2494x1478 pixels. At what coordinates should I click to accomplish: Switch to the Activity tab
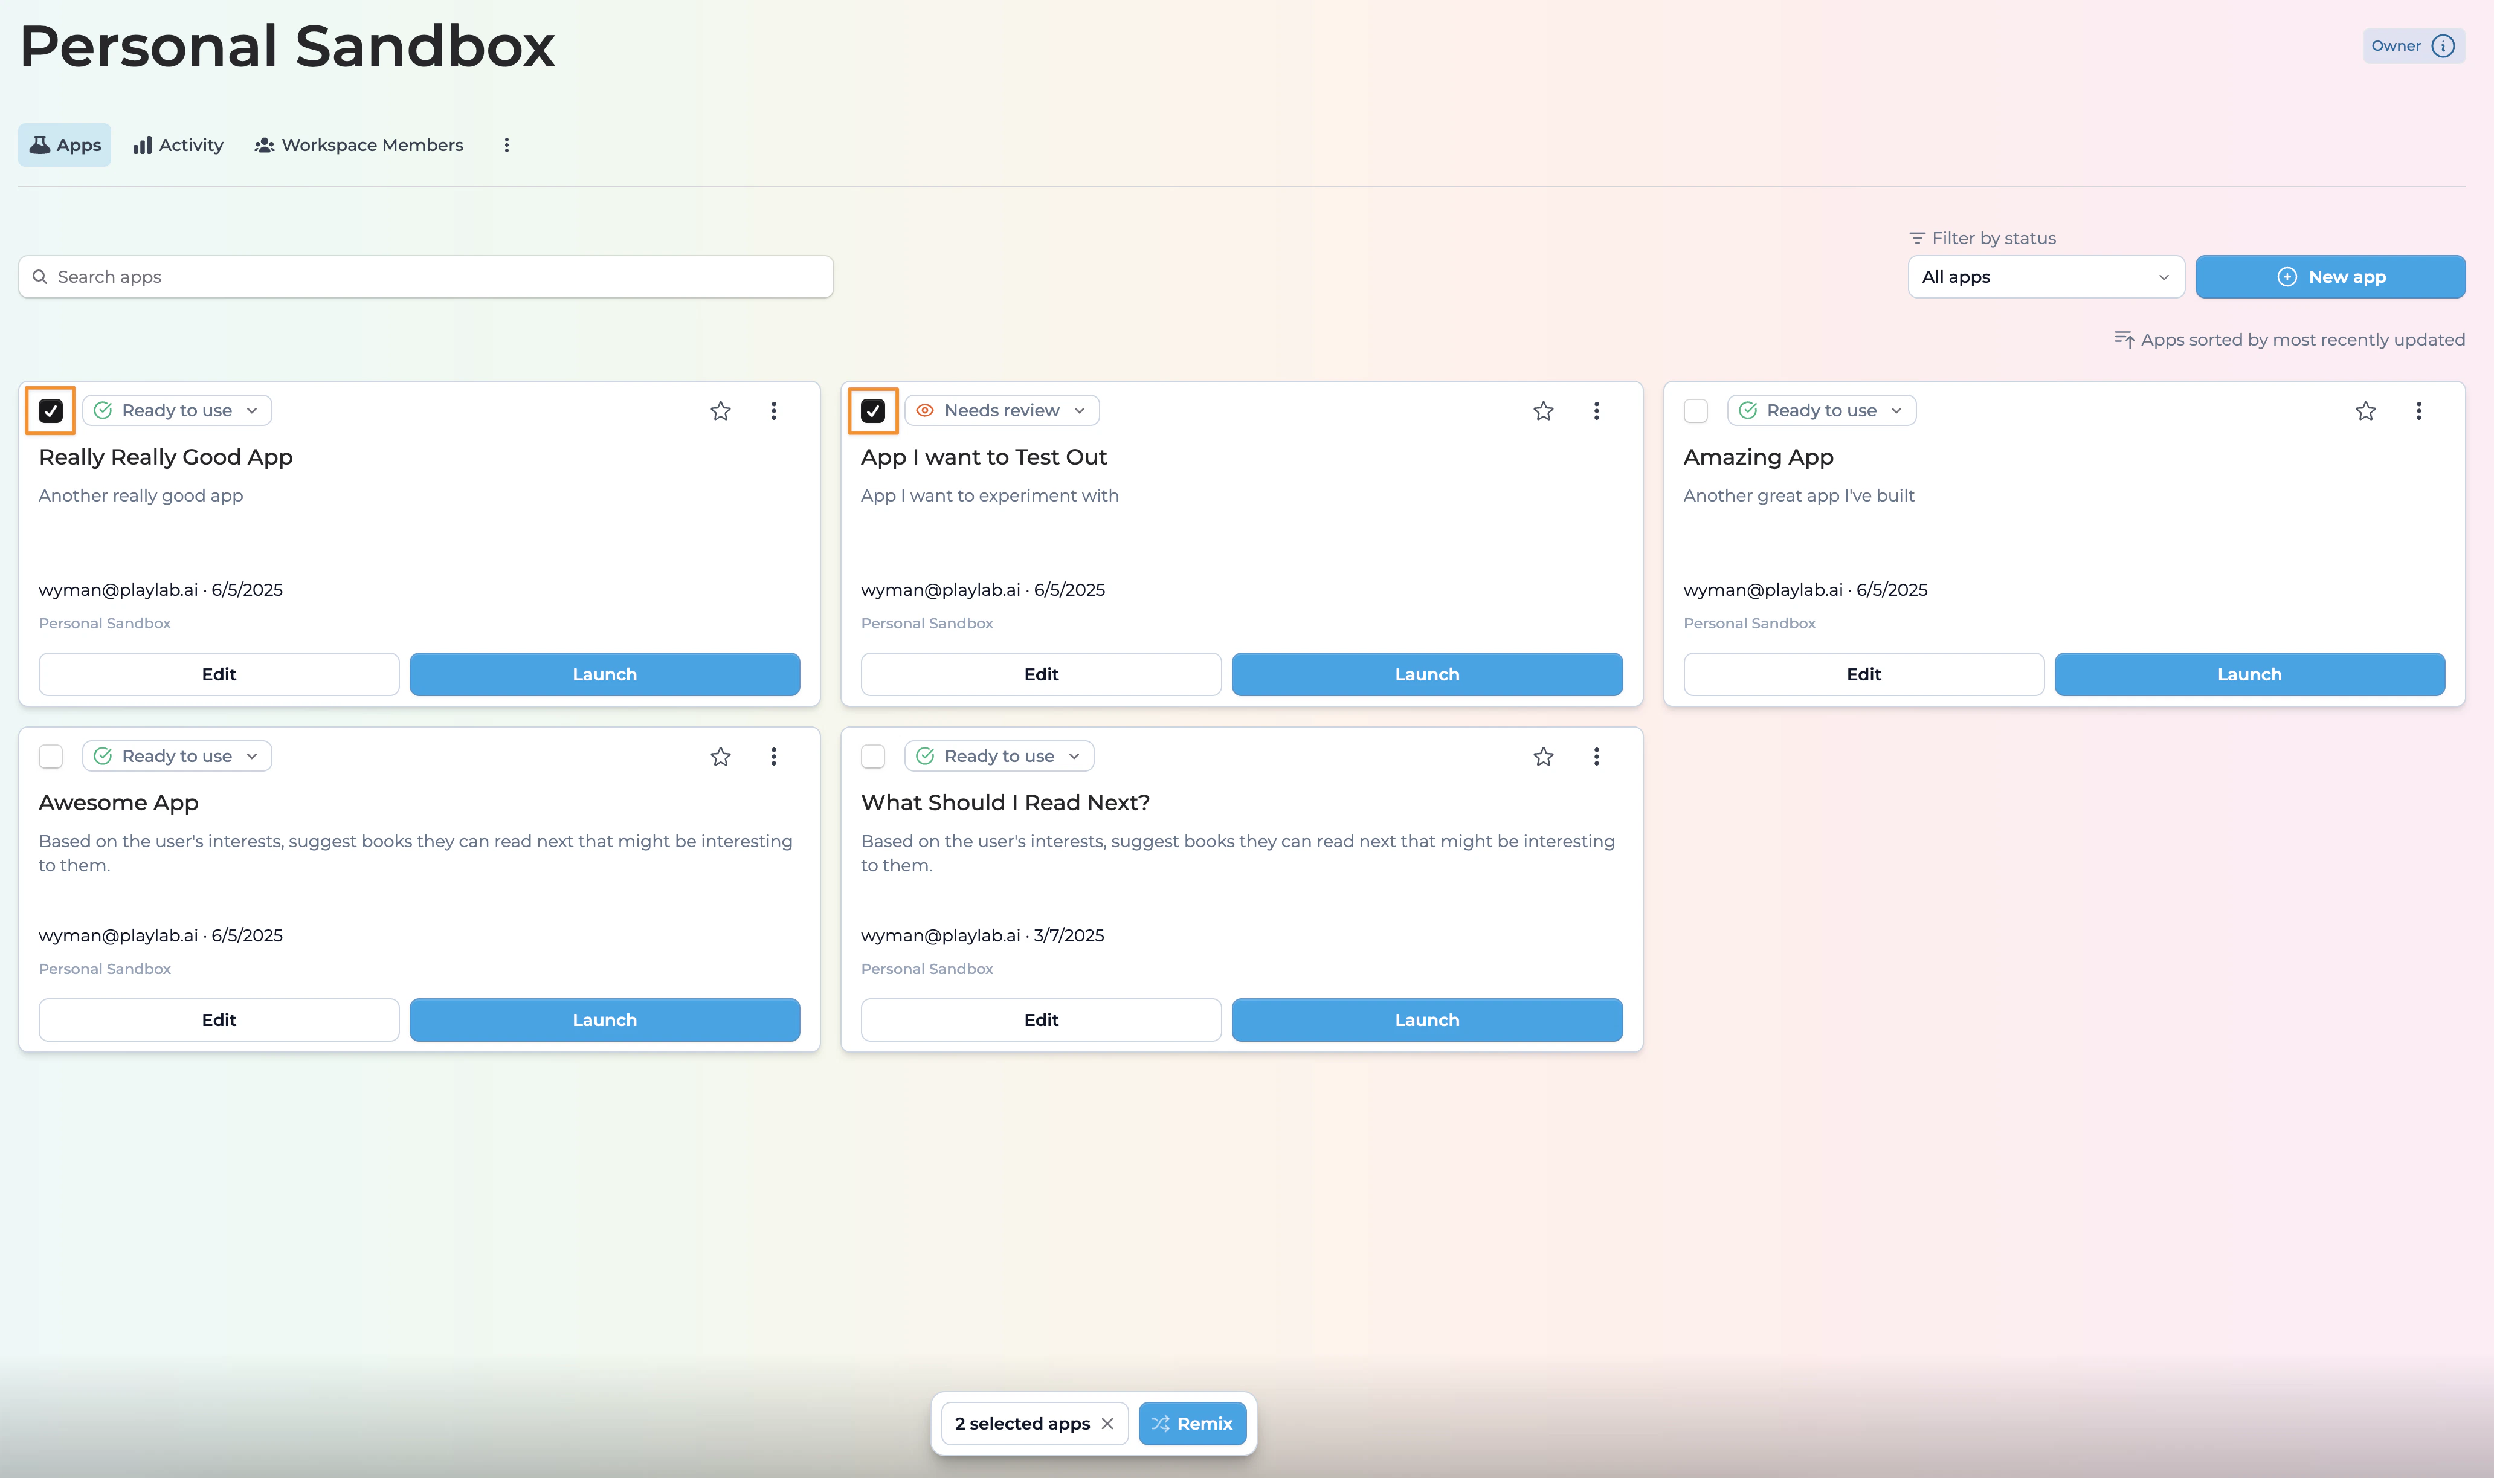click(x=178, y=146)
